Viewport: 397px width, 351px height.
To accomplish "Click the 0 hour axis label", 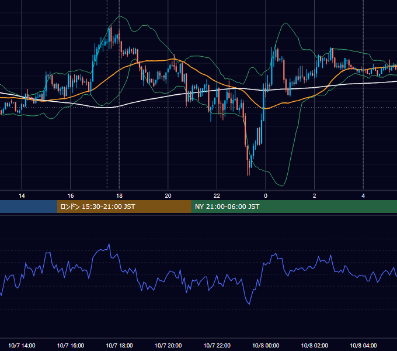I will [x=266, y=196].
